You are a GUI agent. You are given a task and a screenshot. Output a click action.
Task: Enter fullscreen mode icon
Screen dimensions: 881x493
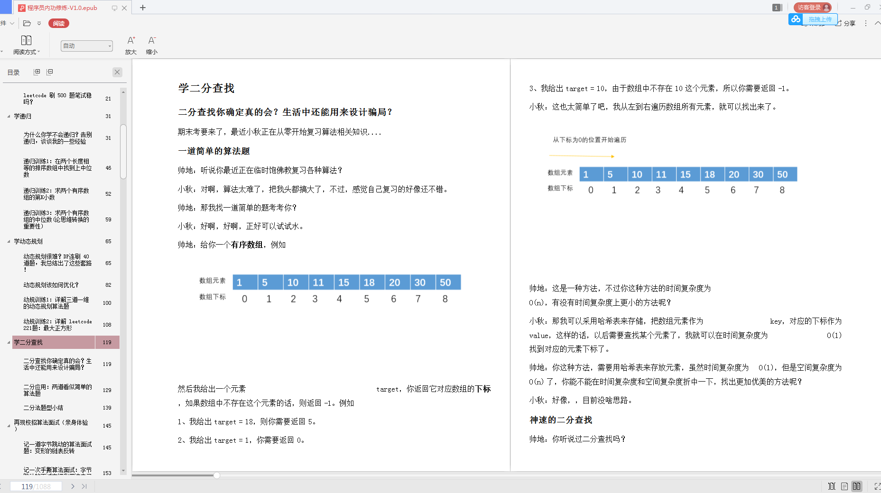click(877, 486)
